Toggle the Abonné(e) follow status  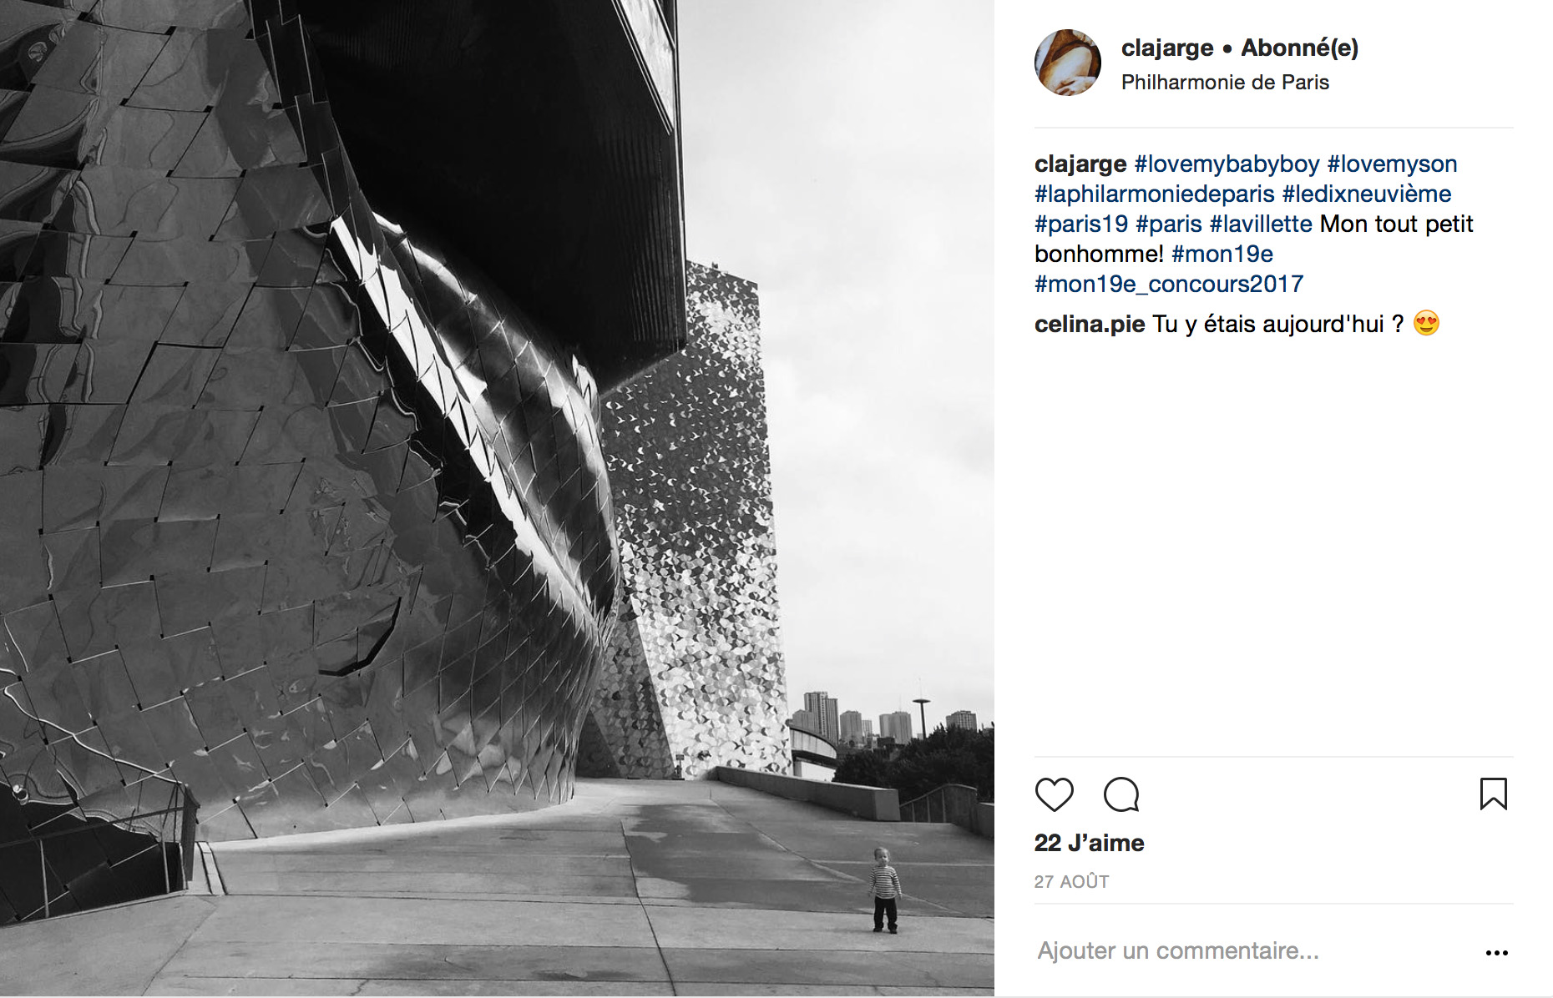point(1299,48)
